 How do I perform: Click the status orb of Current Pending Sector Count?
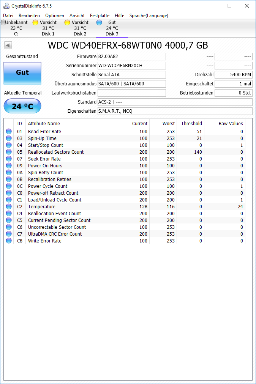click(x=9, y=220)
